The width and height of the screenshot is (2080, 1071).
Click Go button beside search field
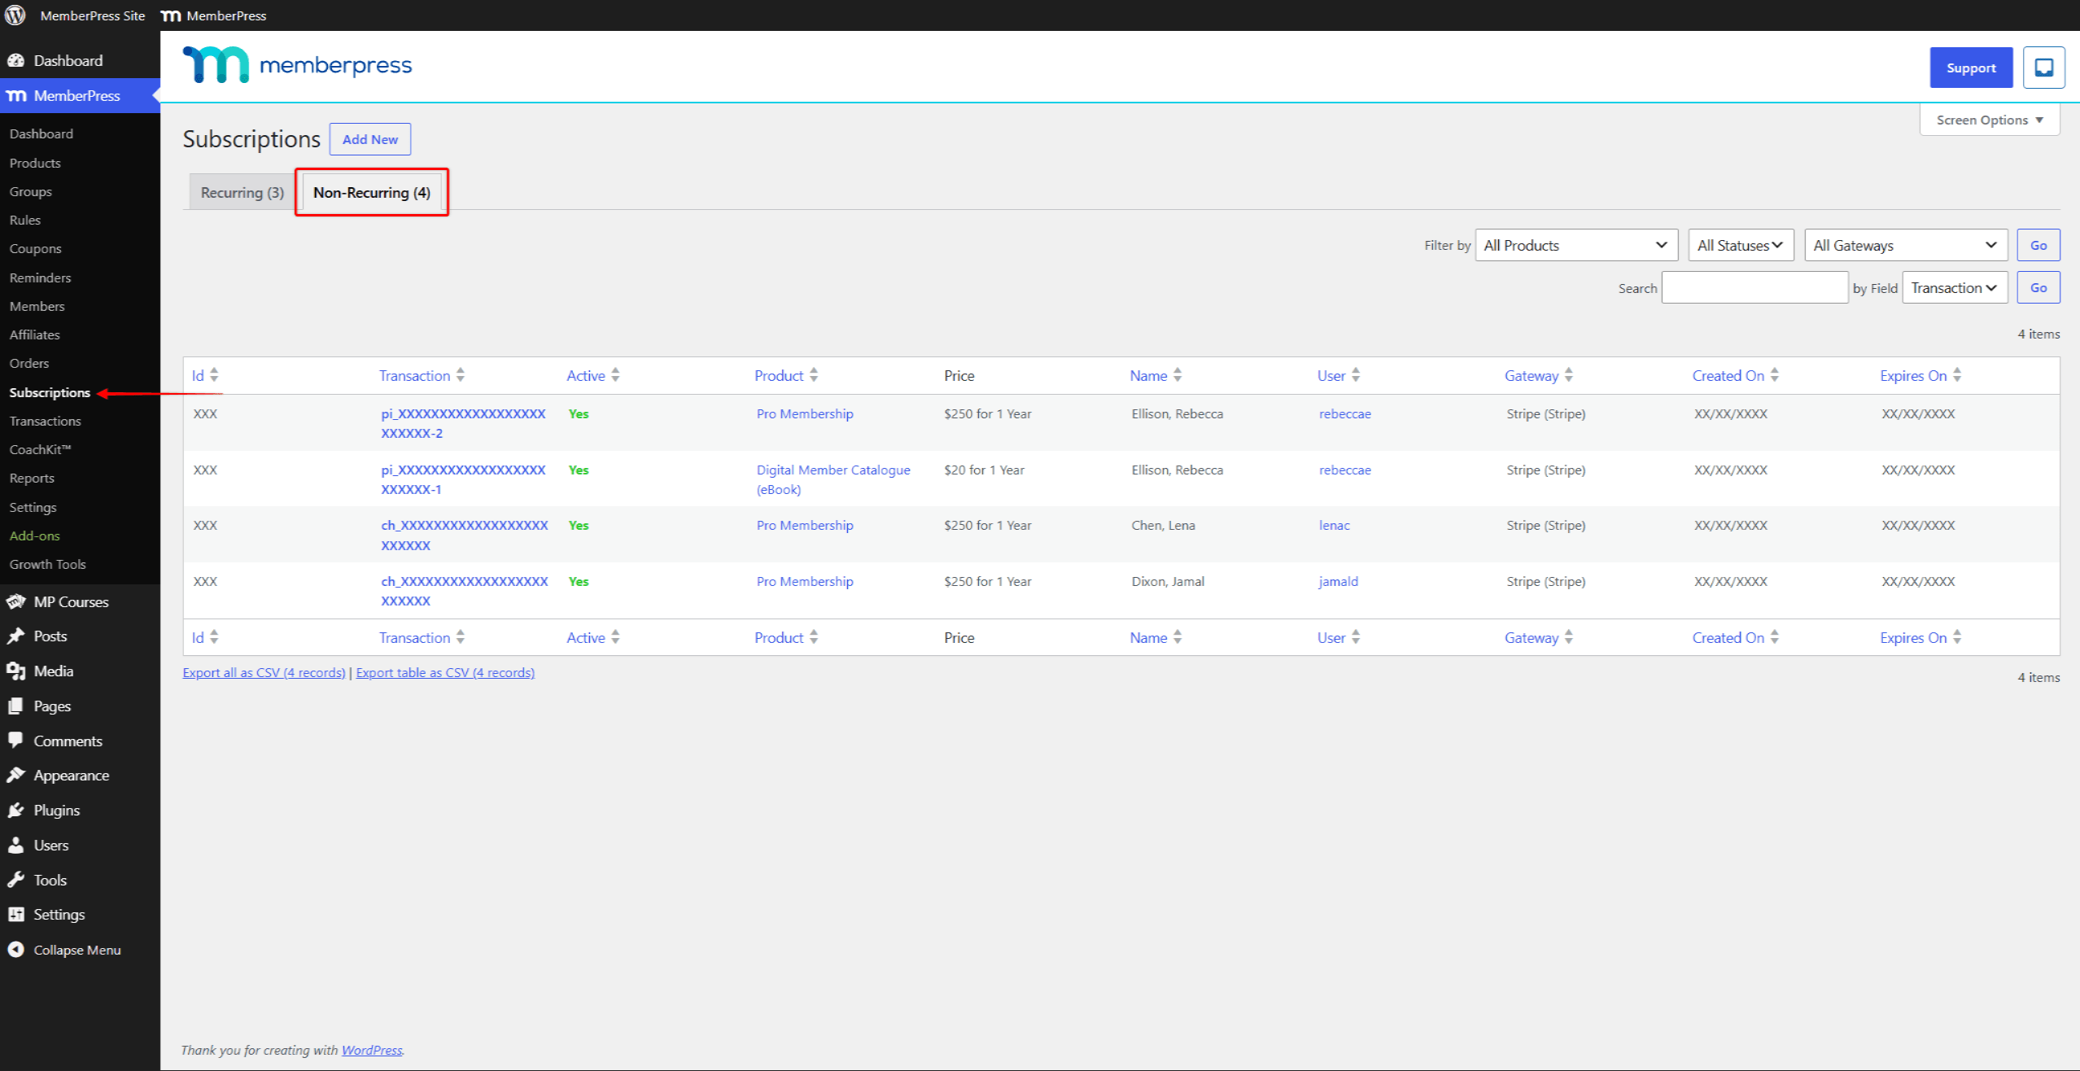click(x=2038, y=287)
